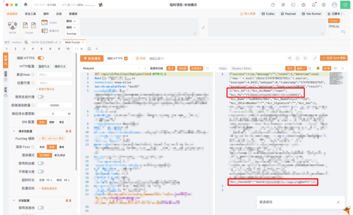Enable the 禁用系统代理 switch
The image size is (353, 215).
click(41, 97)
